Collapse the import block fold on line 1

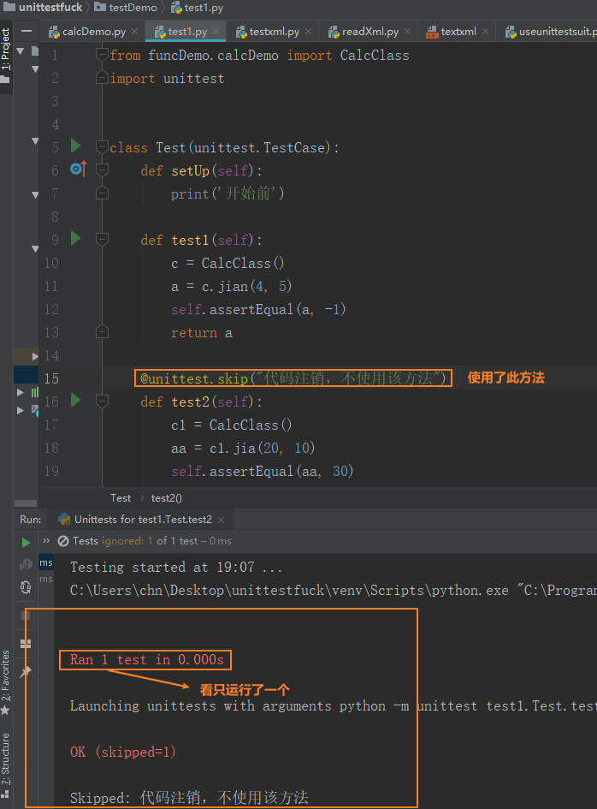pyautogui.click(x=102, y=54)
